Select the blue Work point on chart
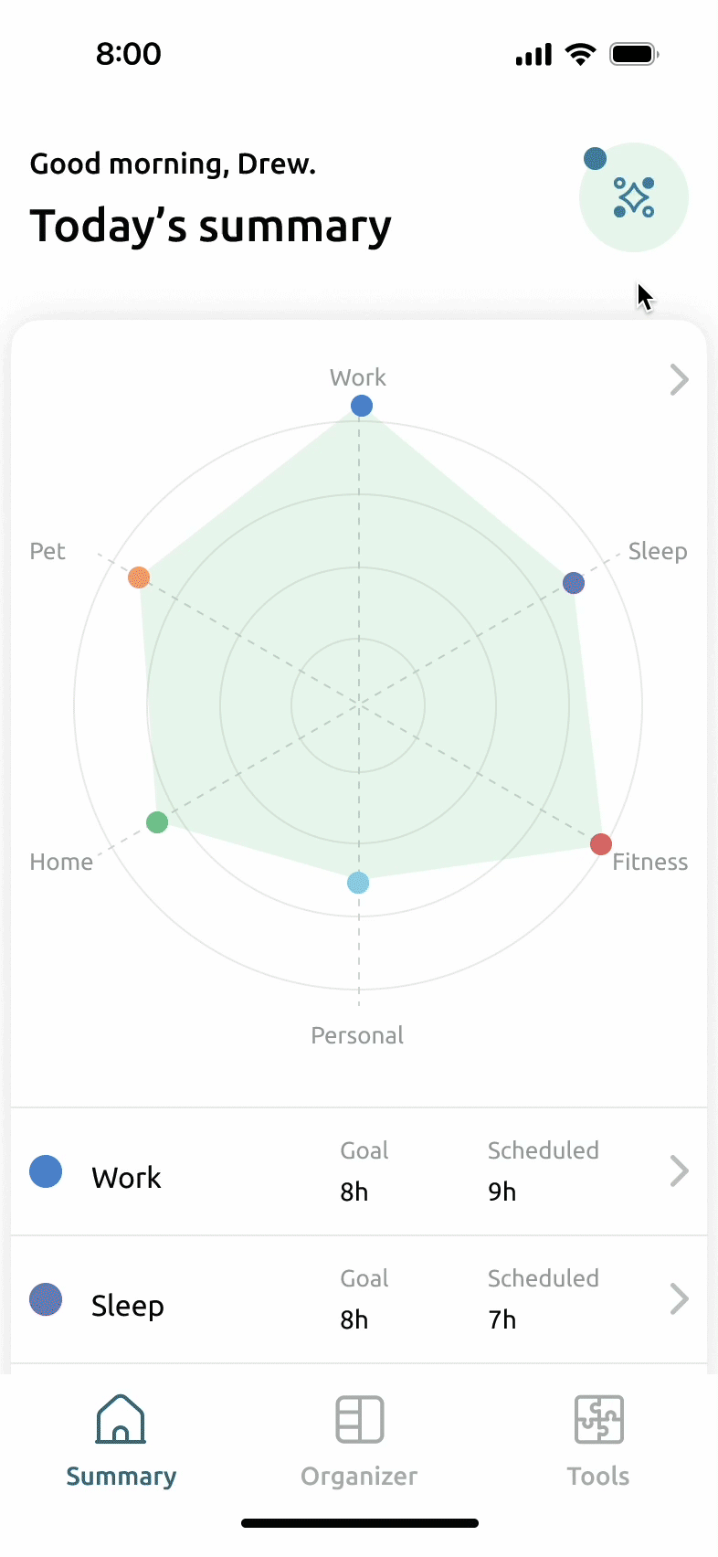This screenshot has width=718, height=1557. tap(362, 406)
